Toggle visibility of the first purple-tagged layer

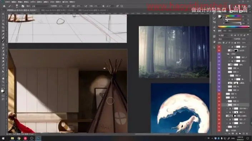coord(219,54)
